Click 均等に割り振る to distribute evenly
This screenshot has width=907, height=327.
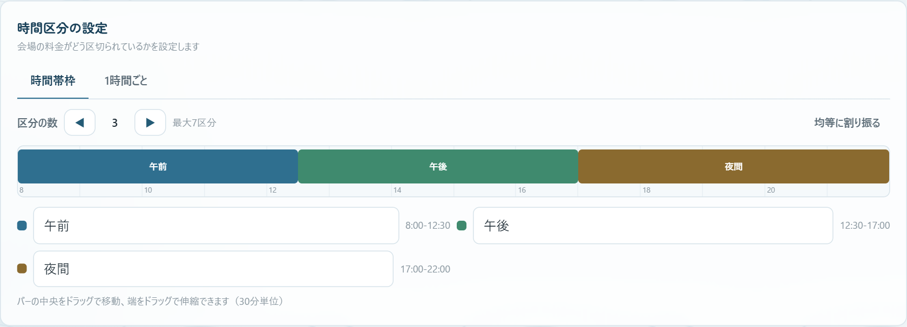coord(847,123)
